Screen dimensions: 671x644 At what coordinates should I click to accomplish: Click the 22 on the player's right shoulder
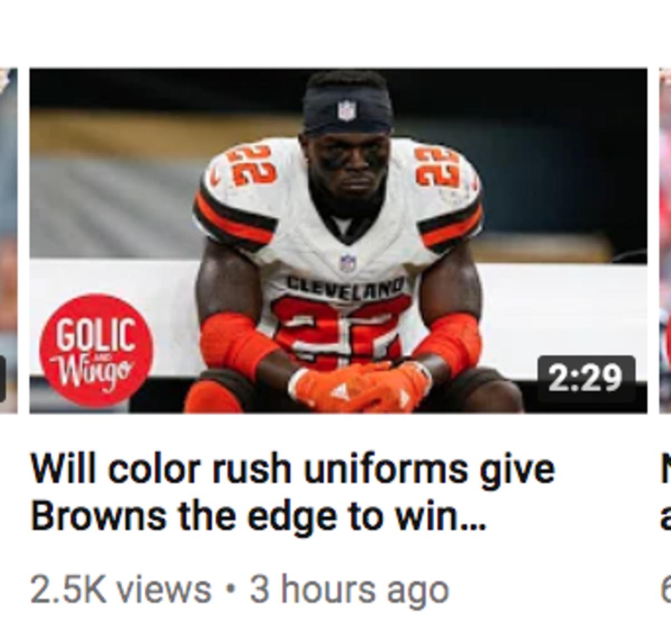click(254, 165)
